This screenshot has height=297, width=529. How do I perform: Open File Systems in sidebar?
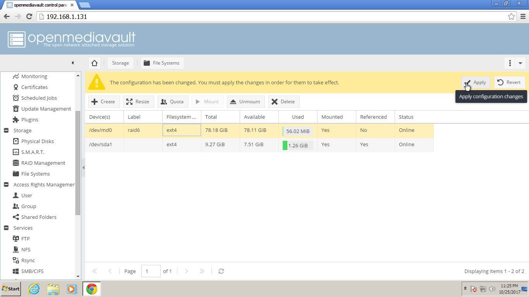point(35,174)
